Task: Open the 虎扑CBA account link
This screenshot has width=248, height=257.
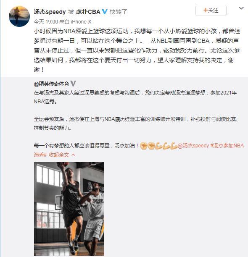Action: [88, 12]
